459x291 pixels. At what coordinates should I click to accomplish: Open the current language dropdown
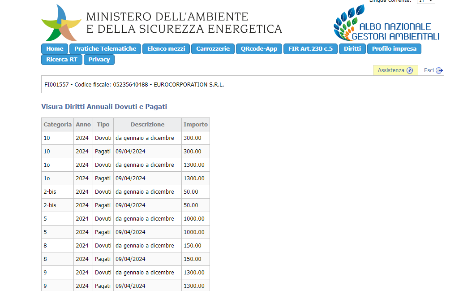coord(425,1)
